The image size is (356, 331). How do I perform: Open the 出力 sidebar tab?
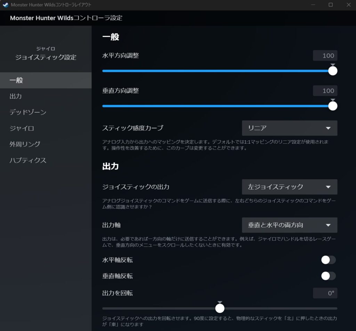pyautogui.click(x=46, y=96)
